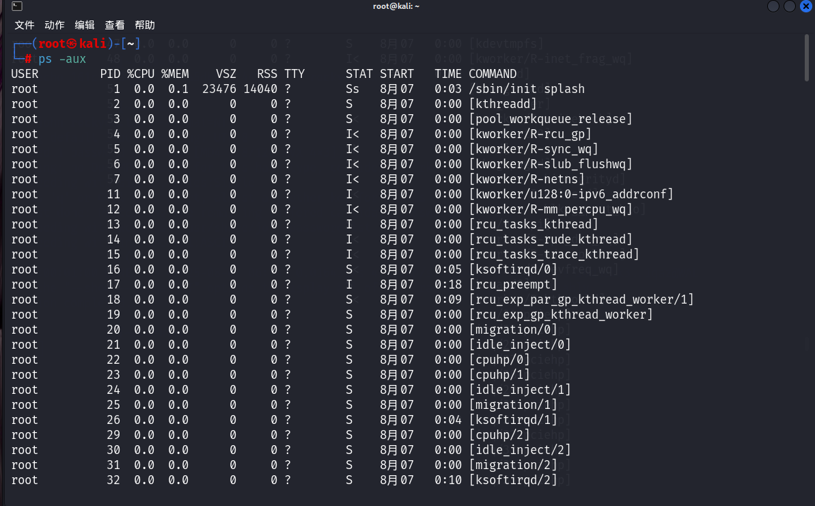Viewport: 815px width, 506px height.
Task: Click the terminal icon in the title bar
Action: tap(17, 6)
